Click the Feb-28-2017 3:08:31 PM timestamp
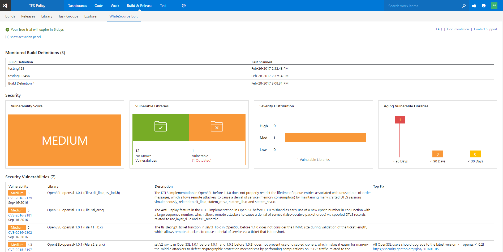Screen dimensions: 503x252 point(270,83)
